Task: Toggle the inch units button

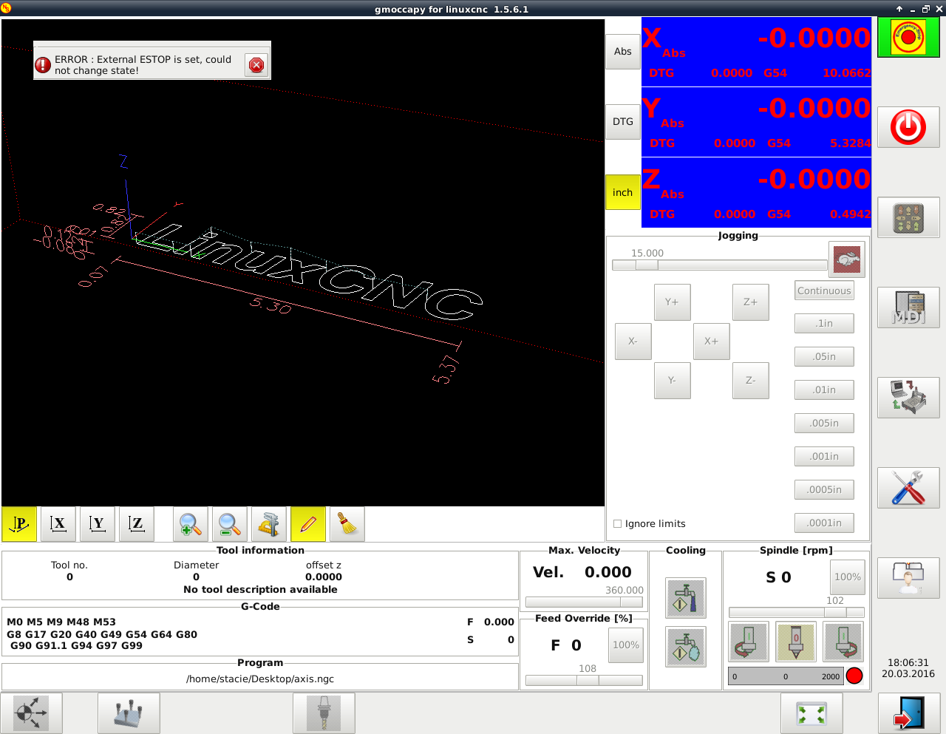Action: (x=623, y=192)
